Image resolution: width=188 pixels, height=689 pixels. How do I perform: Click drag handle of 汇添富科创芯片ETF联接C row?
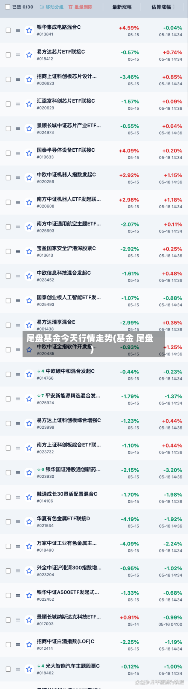[18, 104]
